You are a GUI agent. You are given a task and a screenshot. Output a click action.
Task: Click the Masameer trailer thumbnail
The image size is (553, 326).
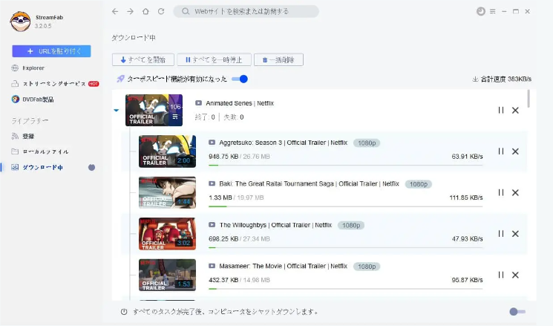(167, 275)
